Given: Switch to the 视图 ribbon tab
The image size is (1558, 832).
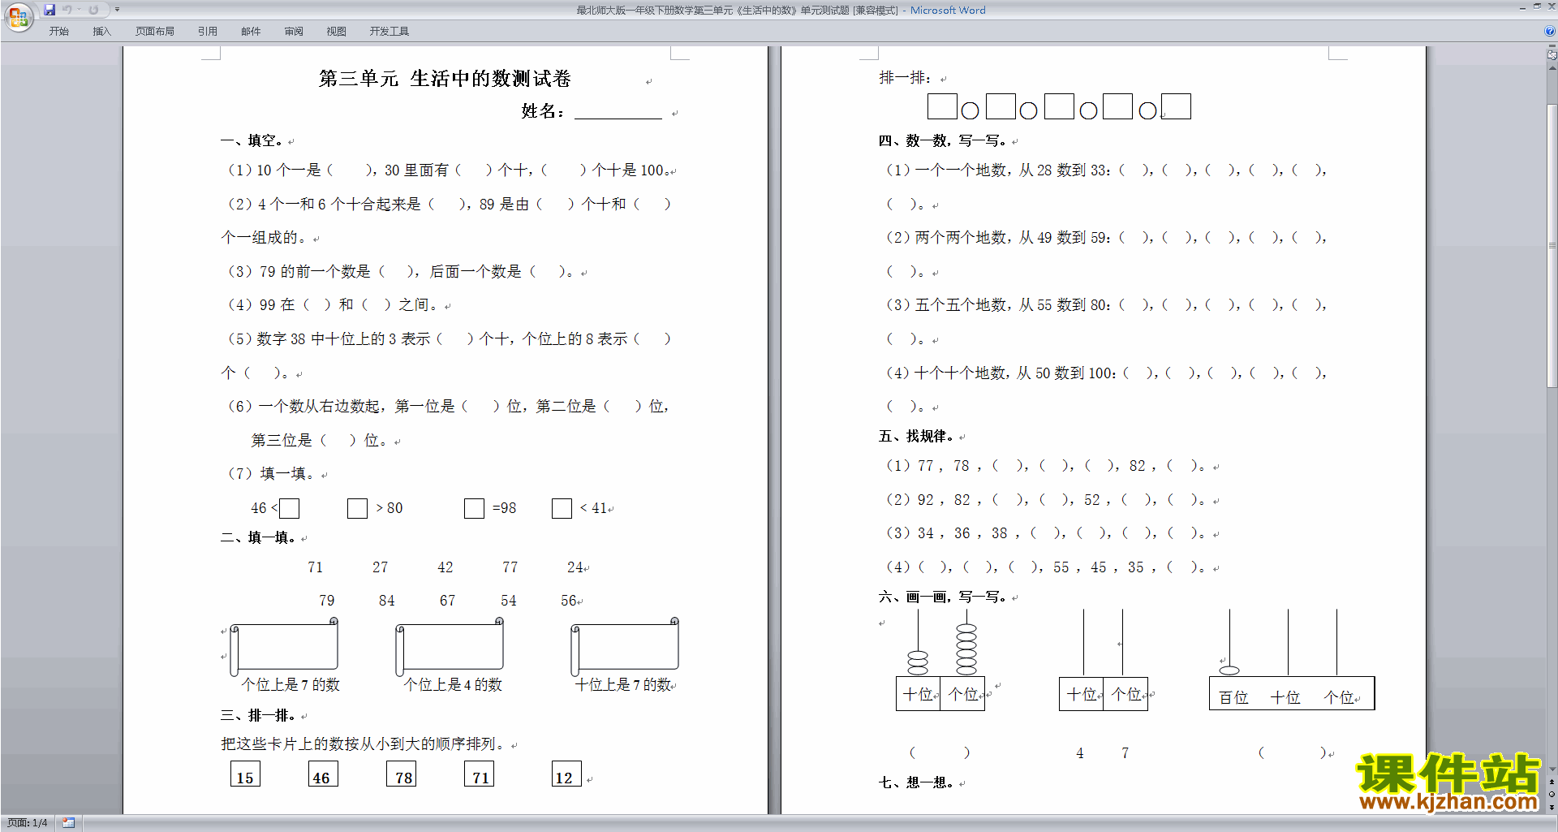Looking at the screenshot, I should pyautogui.click(x=336, y=32).
